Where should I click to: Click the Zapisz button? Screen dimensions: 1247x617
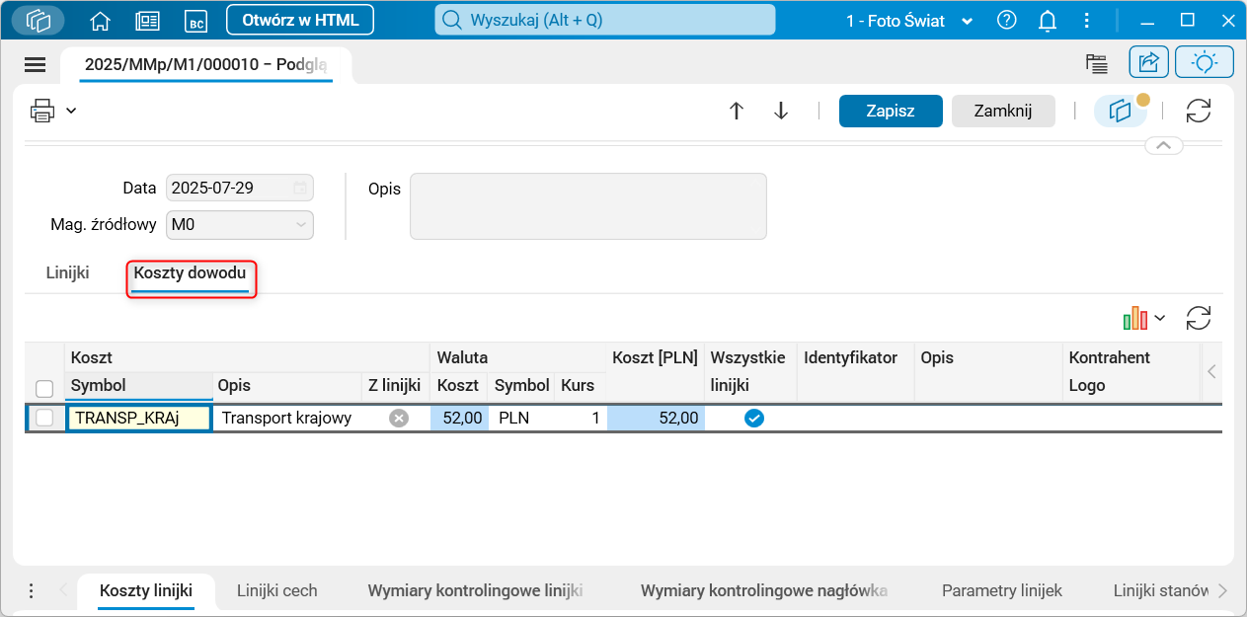click(891, 111)
